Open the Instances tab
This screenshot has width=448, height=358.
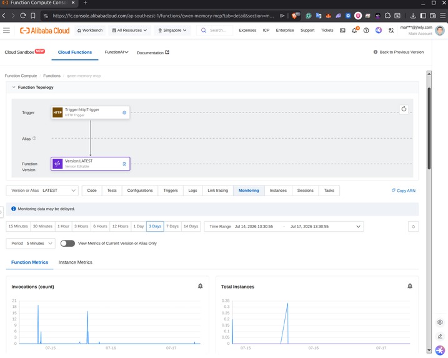coord(278,191)
